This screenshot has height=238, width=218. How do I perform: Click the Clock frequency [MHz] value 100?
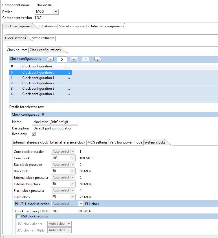pyautogui.click(x=55, y=211)
